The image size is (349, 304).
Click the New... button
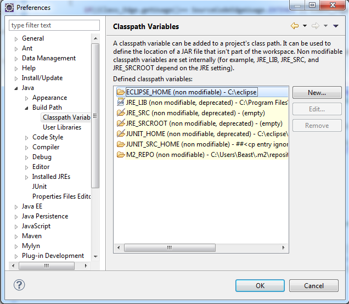click(x=317, y=93)
